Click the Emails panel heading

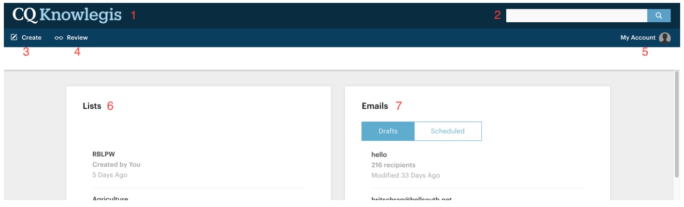(x=374, y=106)
